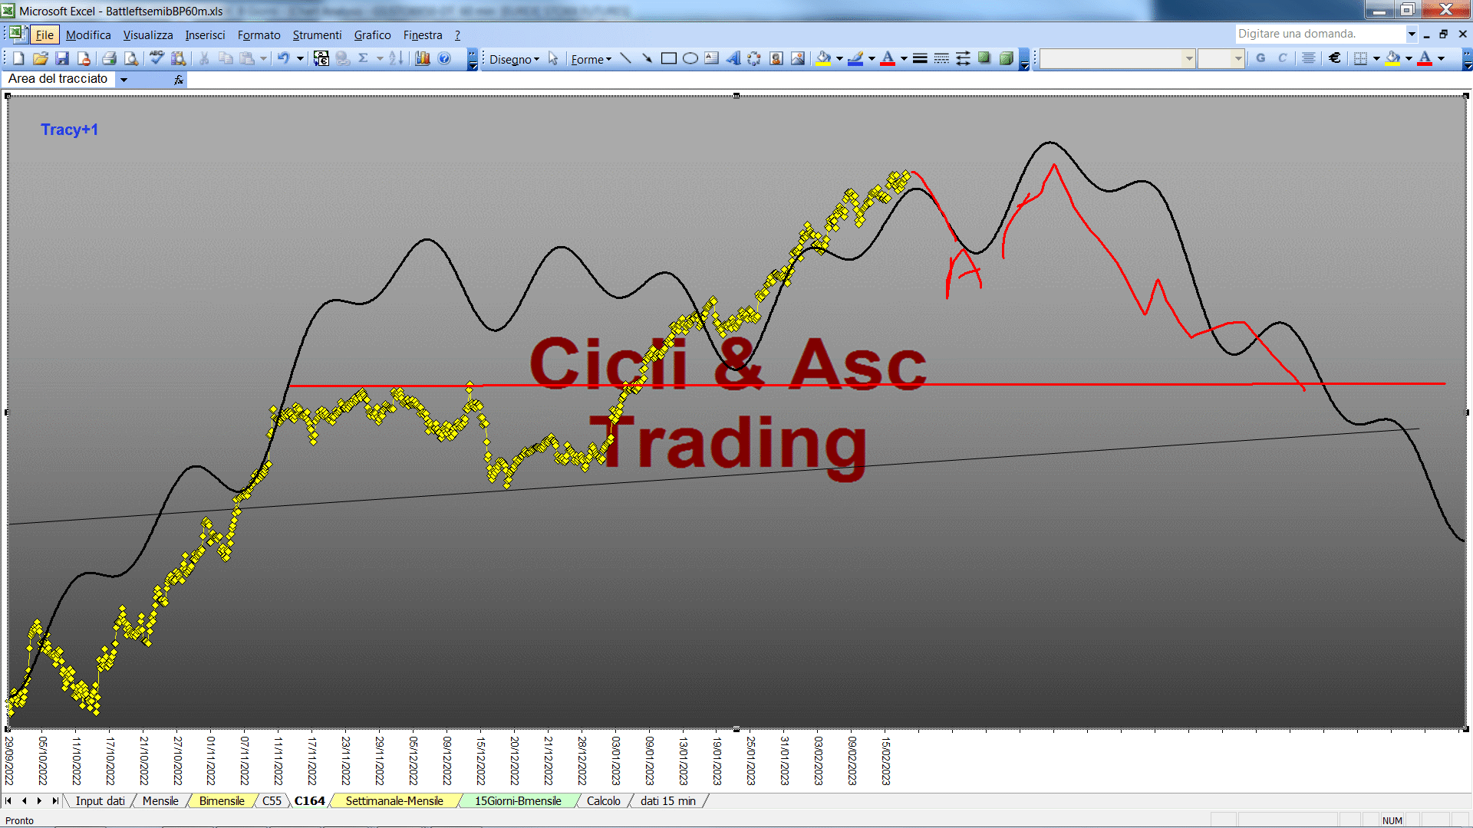Switch to the 15Giorni-Bmensile sheet tab
Viewport: 1473px width, 828px height.
coord(518,801)
